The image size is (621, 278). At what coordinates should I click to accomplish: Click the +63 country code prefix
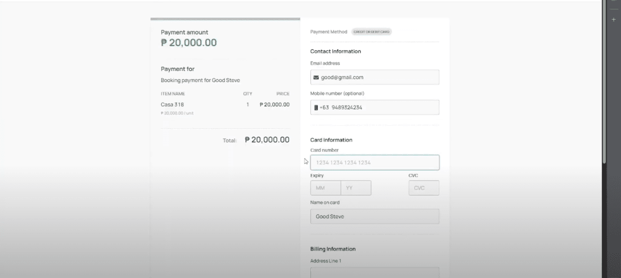tap(324, 107)
